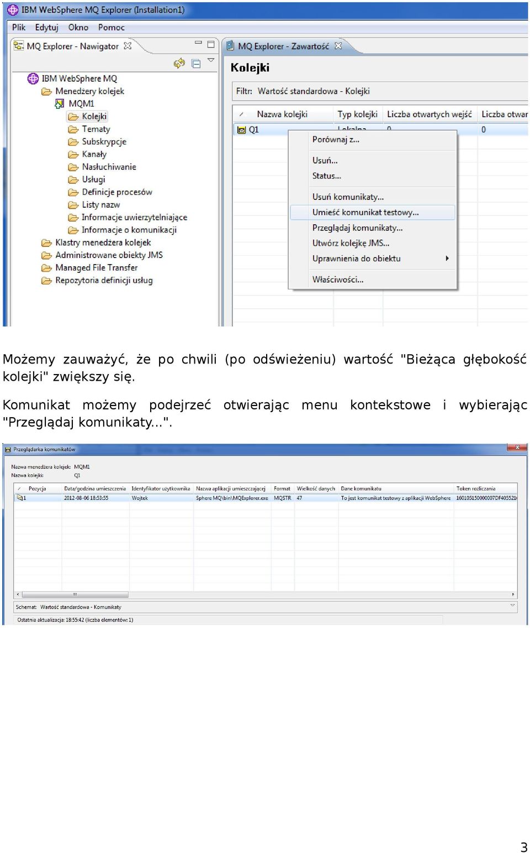This screenshot has height=853, width=530.
Task: Sort by Nazwa kolejki column header
Action: (x=283, y=114)
